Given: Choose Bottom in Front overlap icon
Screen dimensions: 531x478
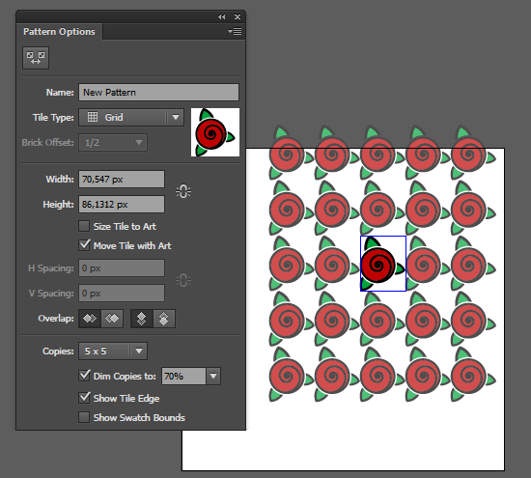Looking at the screenshot, I should click(x=164, y=319).
